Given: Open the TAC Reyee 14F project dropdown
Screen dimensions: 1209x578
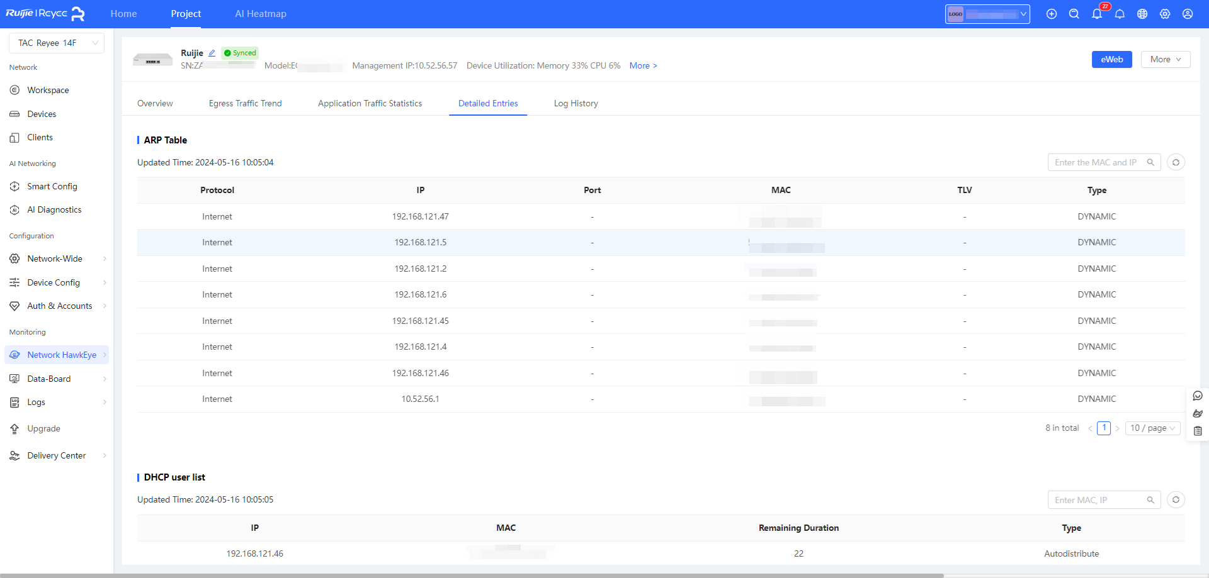Looking at the screenshot, I should click(57, 43).
